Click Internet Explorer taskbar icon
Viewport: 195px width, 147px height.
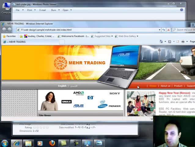(17, 143)
